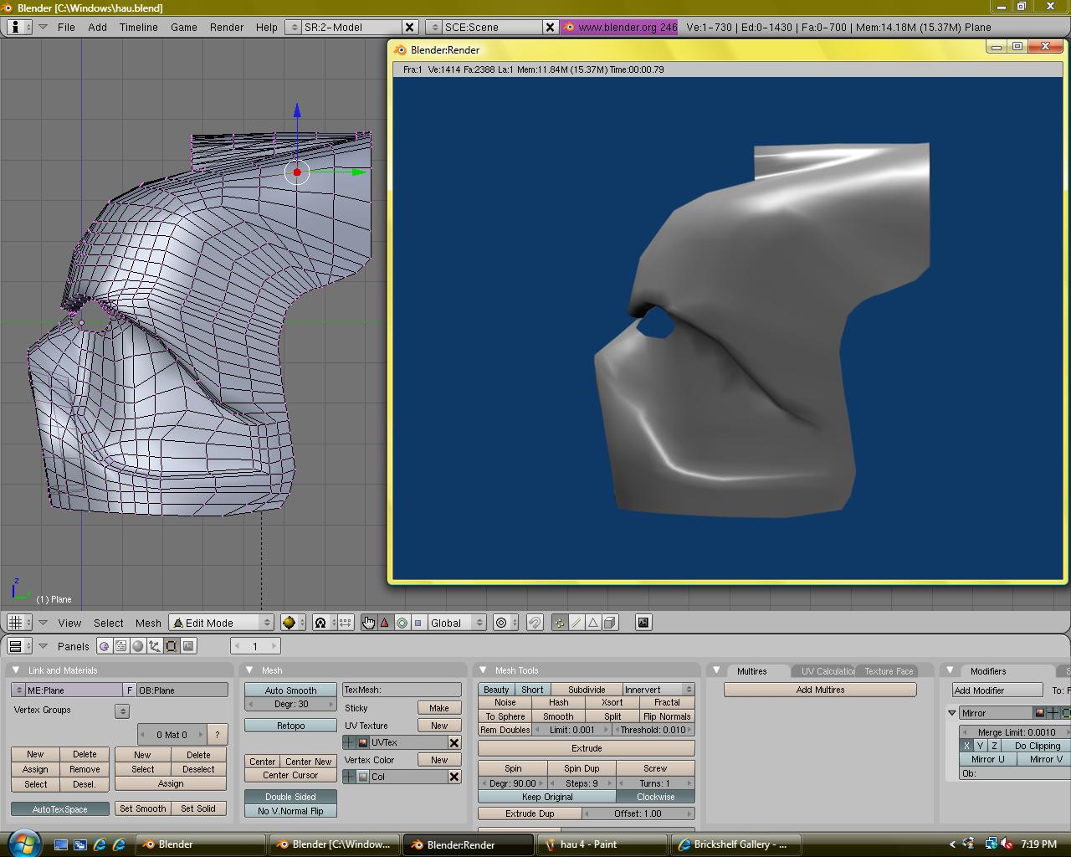Switch to face select mode icon
Viewport: 1071px width, 857px height.
(593, 623)
